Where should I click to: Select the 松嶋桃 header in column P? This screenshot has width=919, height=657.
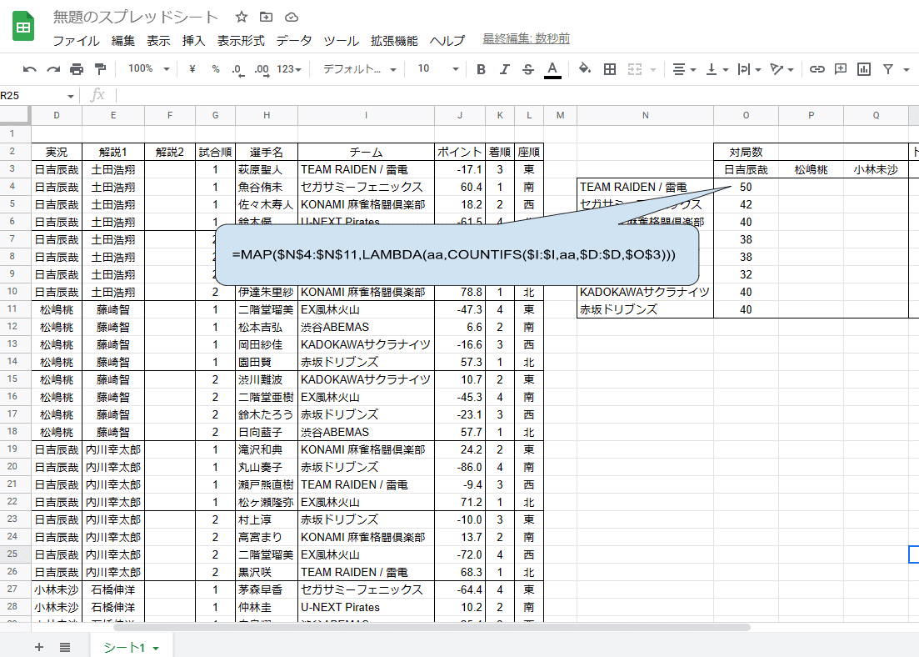click(811, 169)
